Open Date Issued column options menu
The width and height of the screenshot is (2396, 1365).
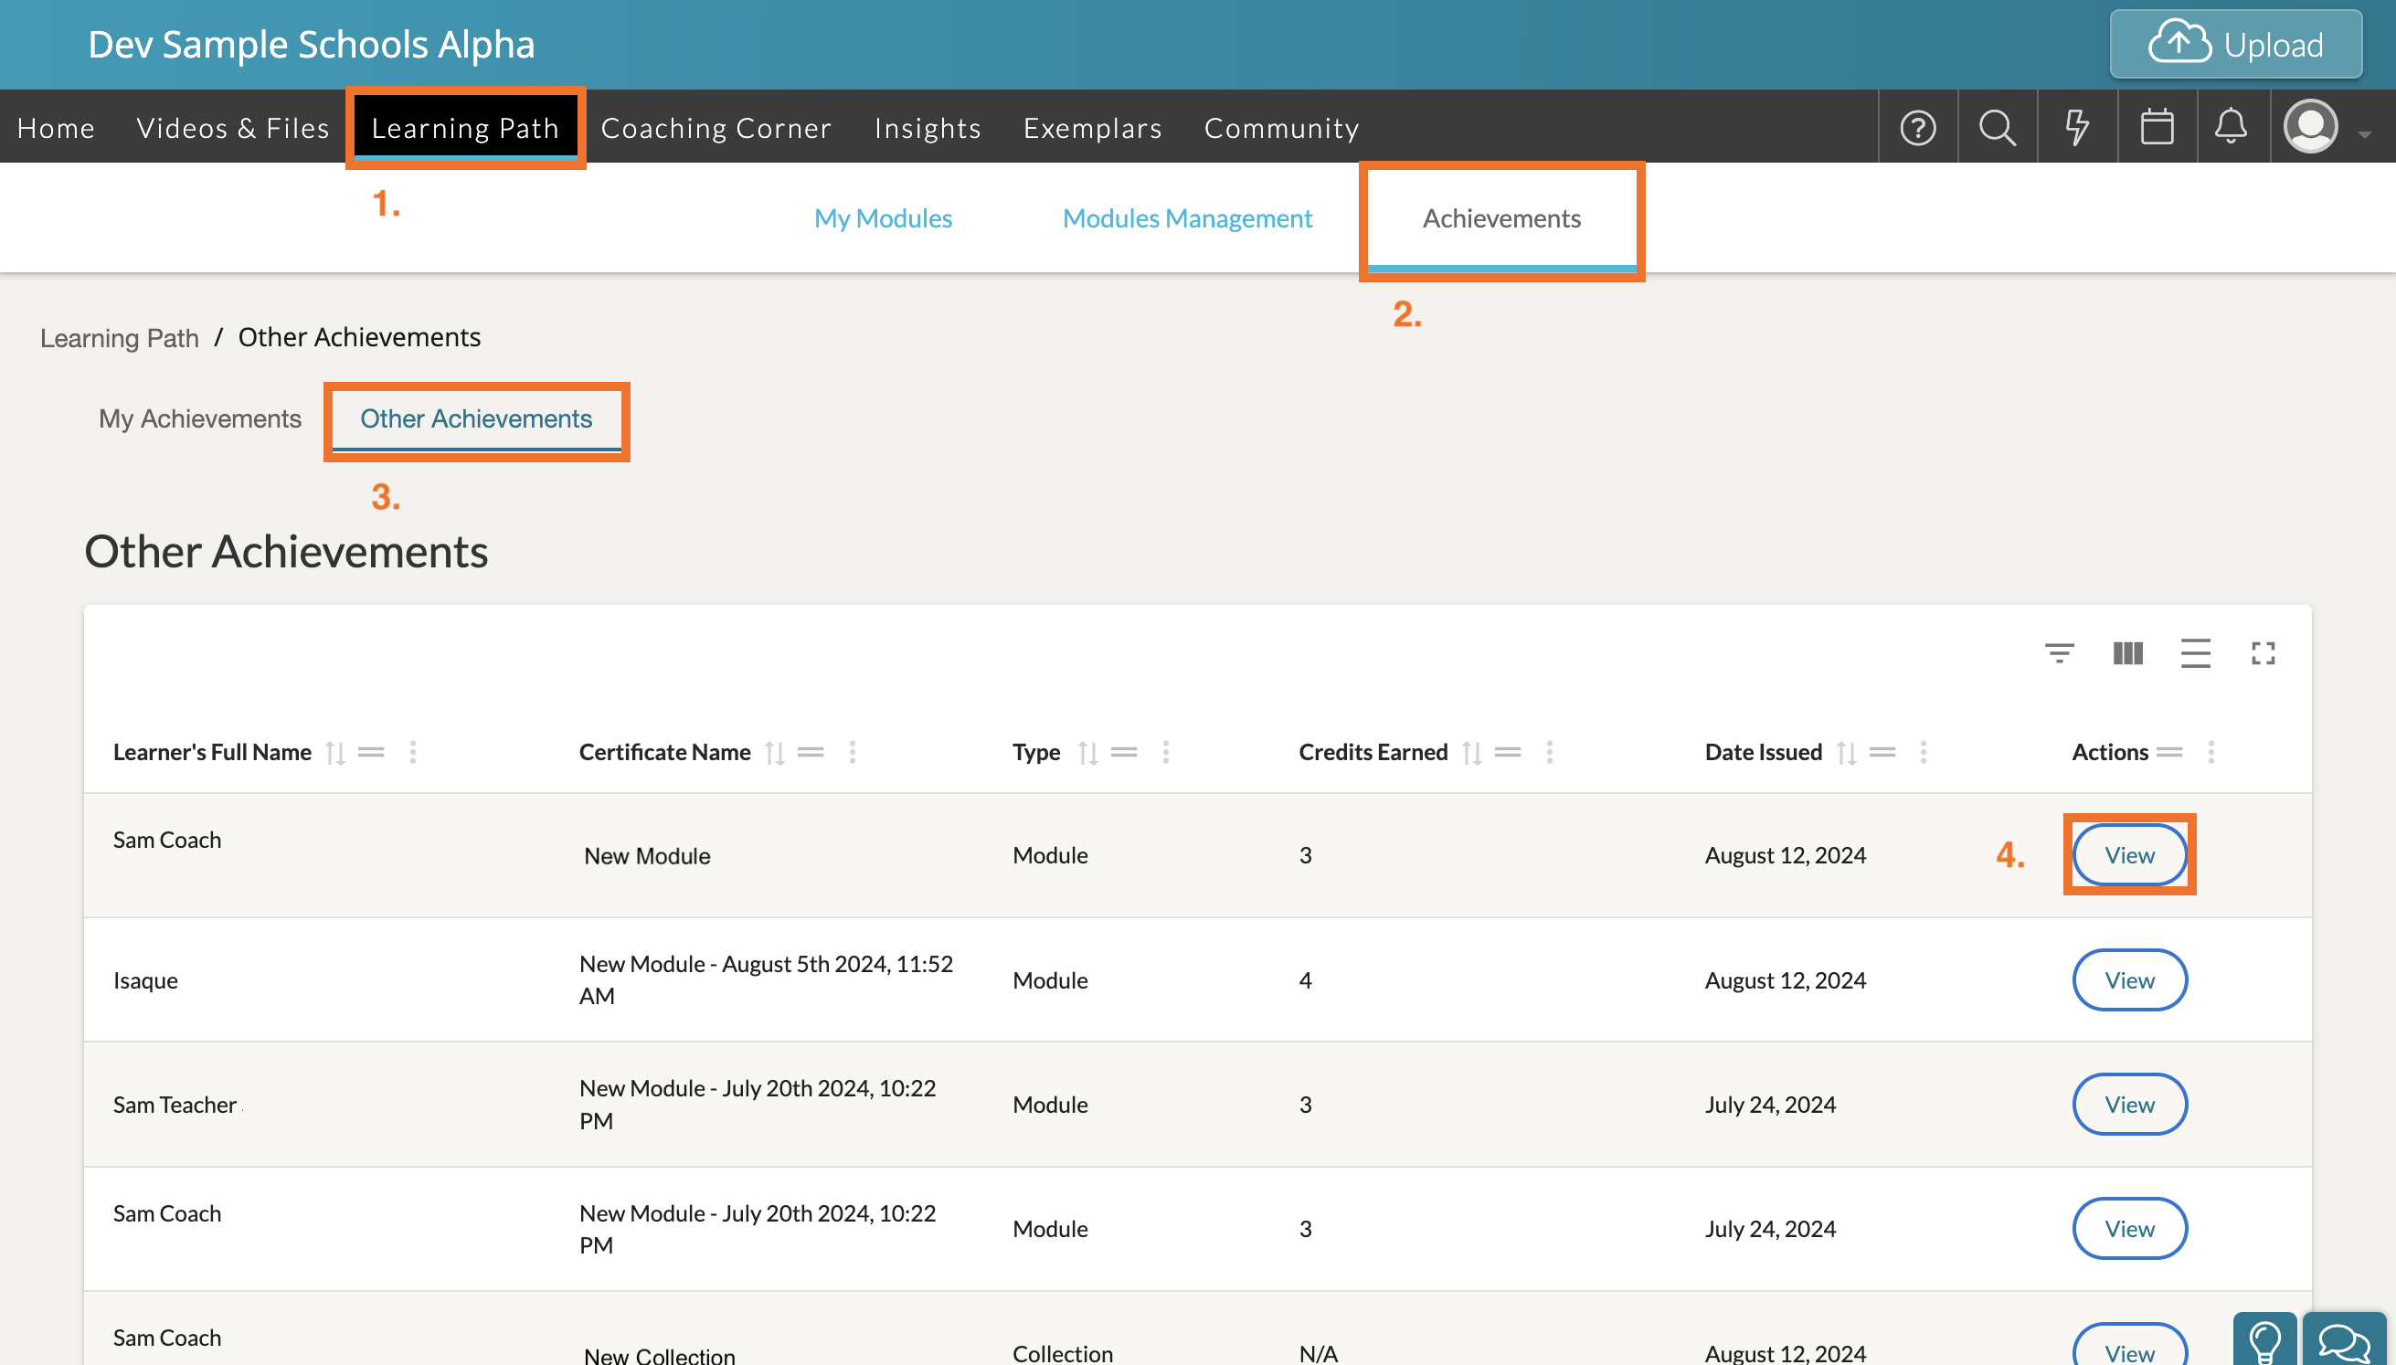1923,753
